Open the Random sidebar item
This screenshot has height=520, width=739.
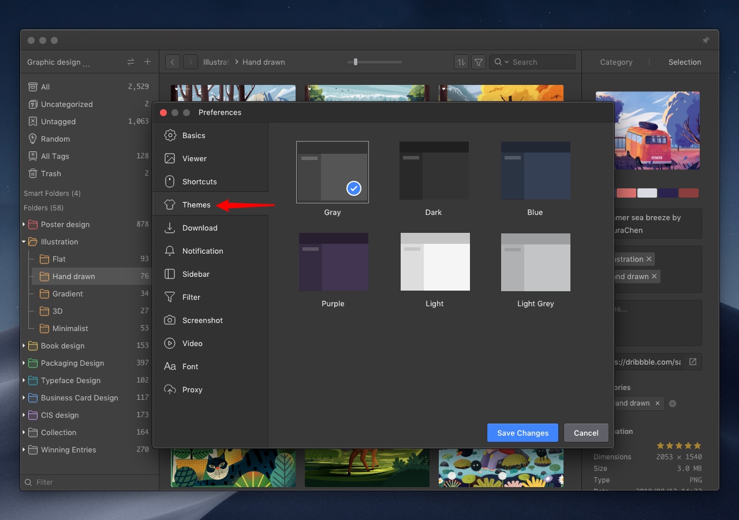(x=89, y=139)
